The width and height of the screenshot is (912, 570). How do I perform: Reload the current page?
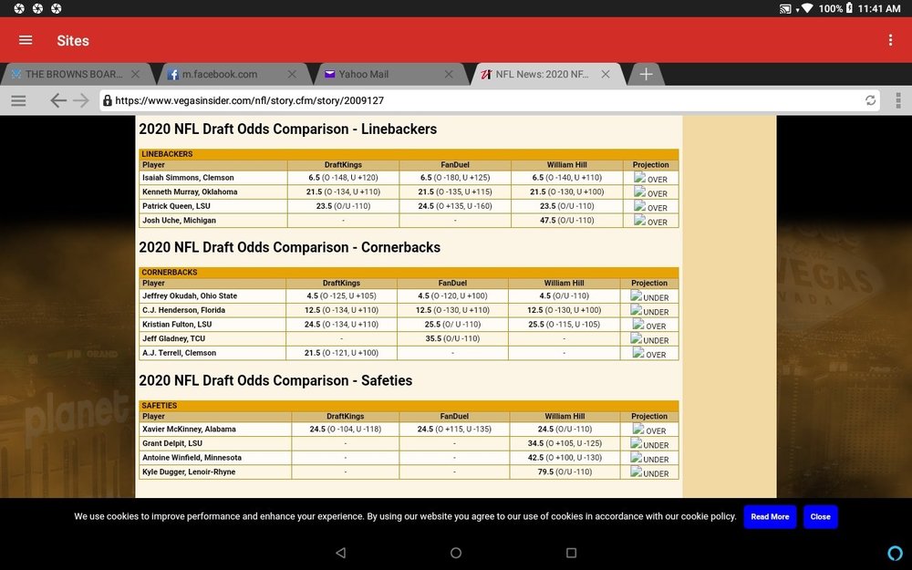870,100
